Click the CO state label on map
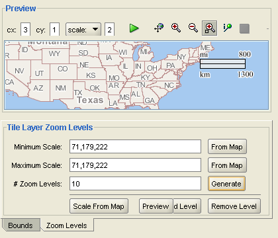Image resolution: width=278 pixels, height=238 pixels. pos(62,69)
